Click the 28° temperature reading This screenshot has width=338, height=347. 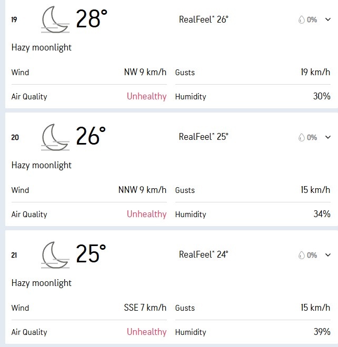click(x=91, y=19)
